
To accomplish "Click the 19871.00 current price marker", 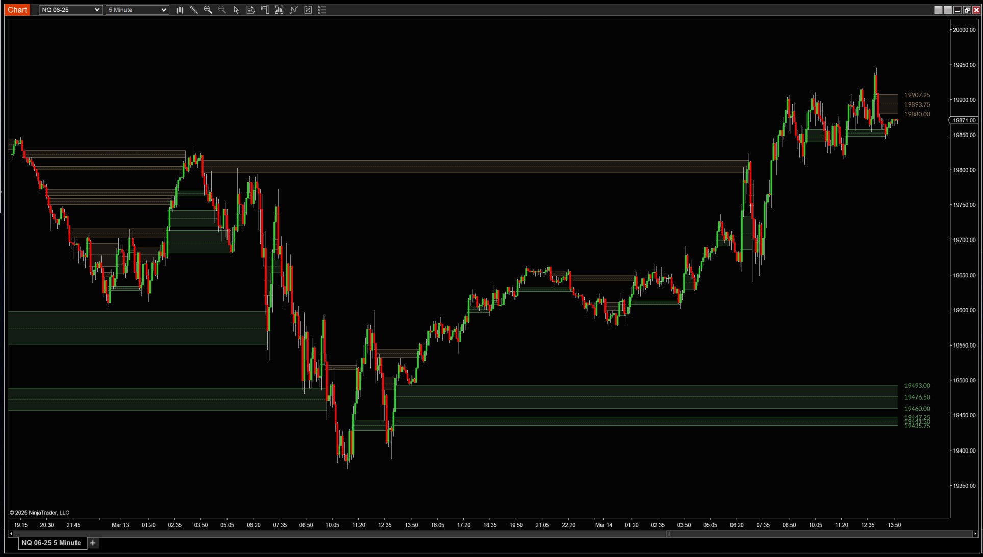I will click(x=964, y=120).
